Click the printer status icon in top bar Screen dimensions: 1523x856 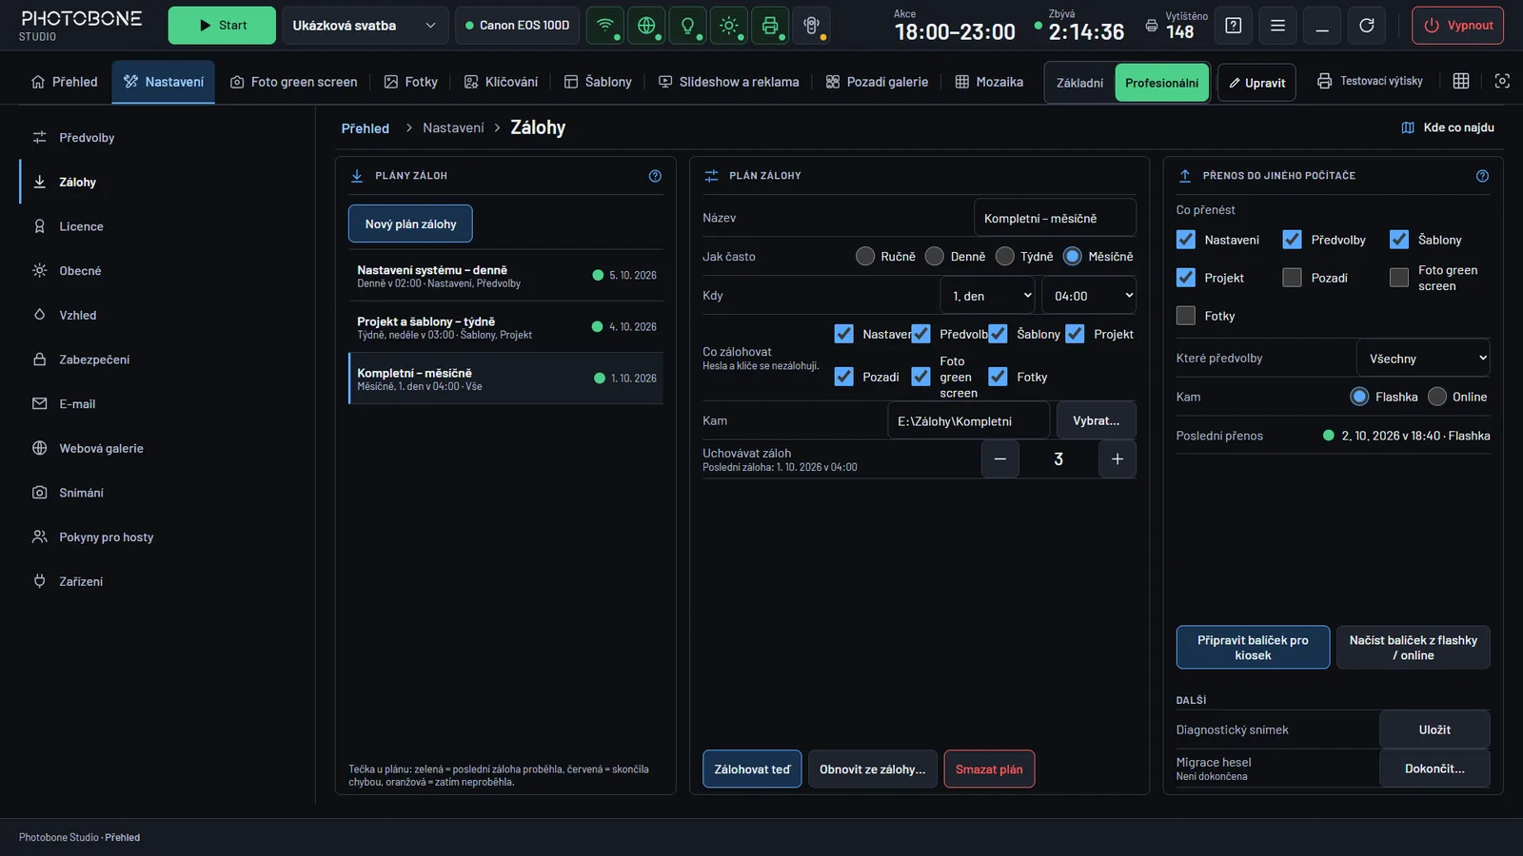[770, 26]
